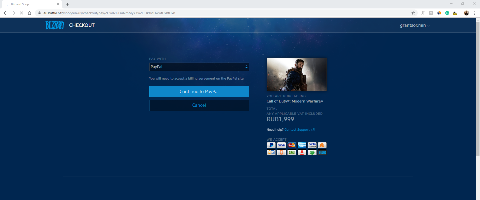Click the Call of Duty: Modern Warfare title
This screenshot has width=480, height=200.
[x=295, y=101]
